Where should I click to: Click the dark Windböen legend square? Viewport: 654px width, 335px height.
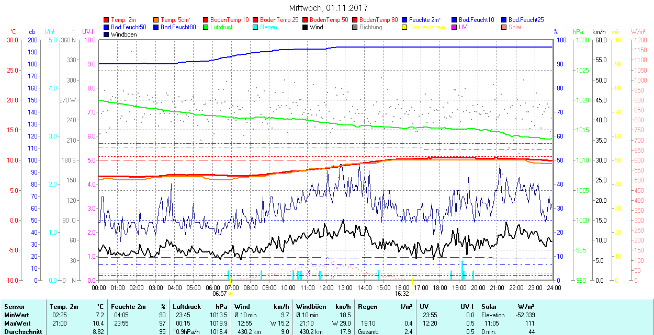[107, 34]
